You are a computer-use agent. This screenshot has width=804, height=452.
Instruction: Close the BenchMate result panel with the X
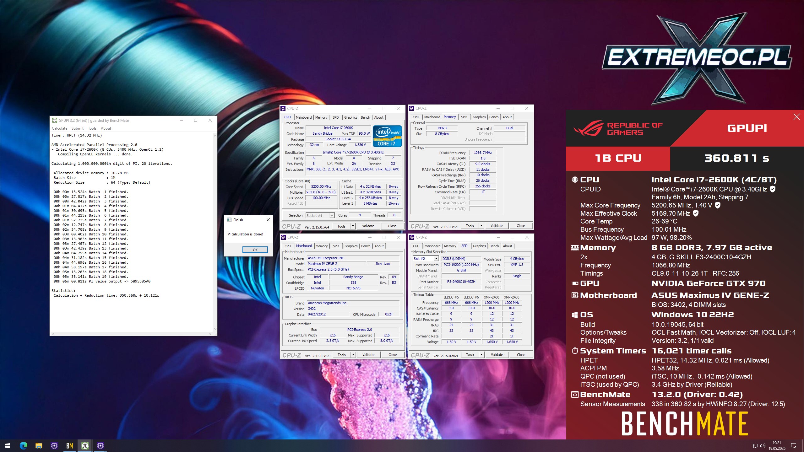[796, 117]
